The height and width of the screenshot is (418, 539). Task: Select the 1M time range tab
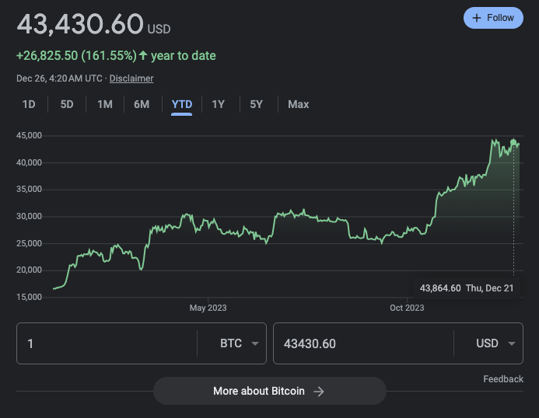(x=105, y=104)
